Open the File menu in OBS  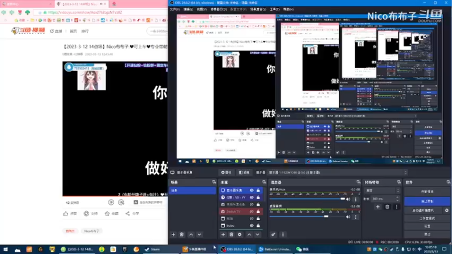pos(175,9)
